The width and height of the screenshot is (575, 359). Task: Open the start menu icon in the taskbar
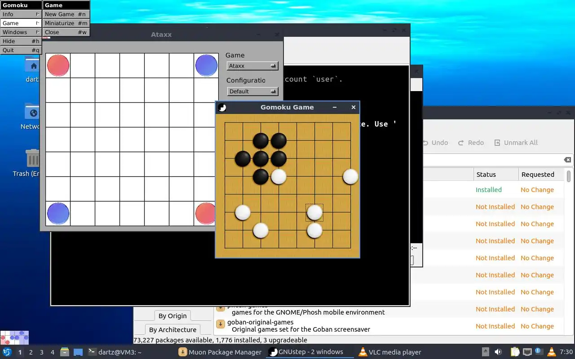click(x=7, y=352)
